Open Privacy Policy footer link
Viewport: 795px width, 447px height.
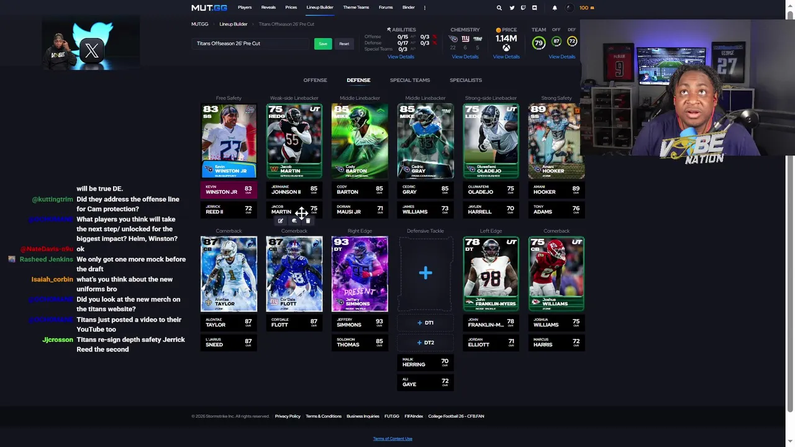[288, 416]
